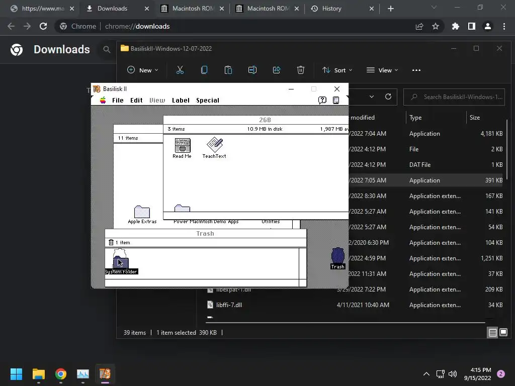515x386 pixels.
Task: Select the Trash can on Mac desktop
Action: click(x=337, y=258)
